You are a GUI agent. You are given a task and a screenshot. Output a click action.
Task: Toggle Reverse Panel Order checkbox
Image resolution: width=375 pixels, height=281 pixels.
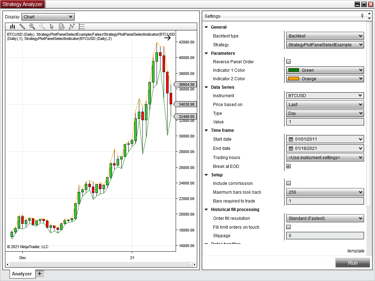[x=288, y=62]
